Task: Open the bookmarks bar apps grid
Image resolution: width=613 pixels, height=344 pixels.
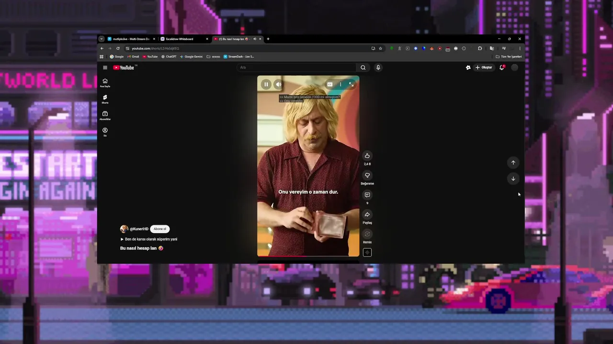Action: (x=102, y=56)
